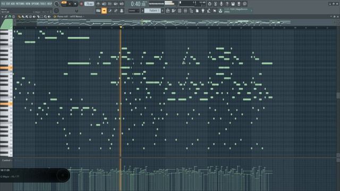Open the ADD menu
This screenshot has width=340, height=191.
click(x=13, y=4)
